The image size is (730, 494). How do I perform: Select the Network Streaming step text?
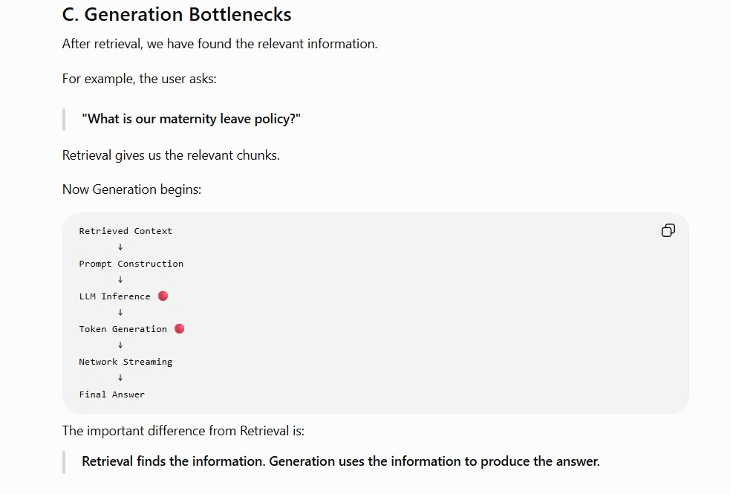coord(126,362)
